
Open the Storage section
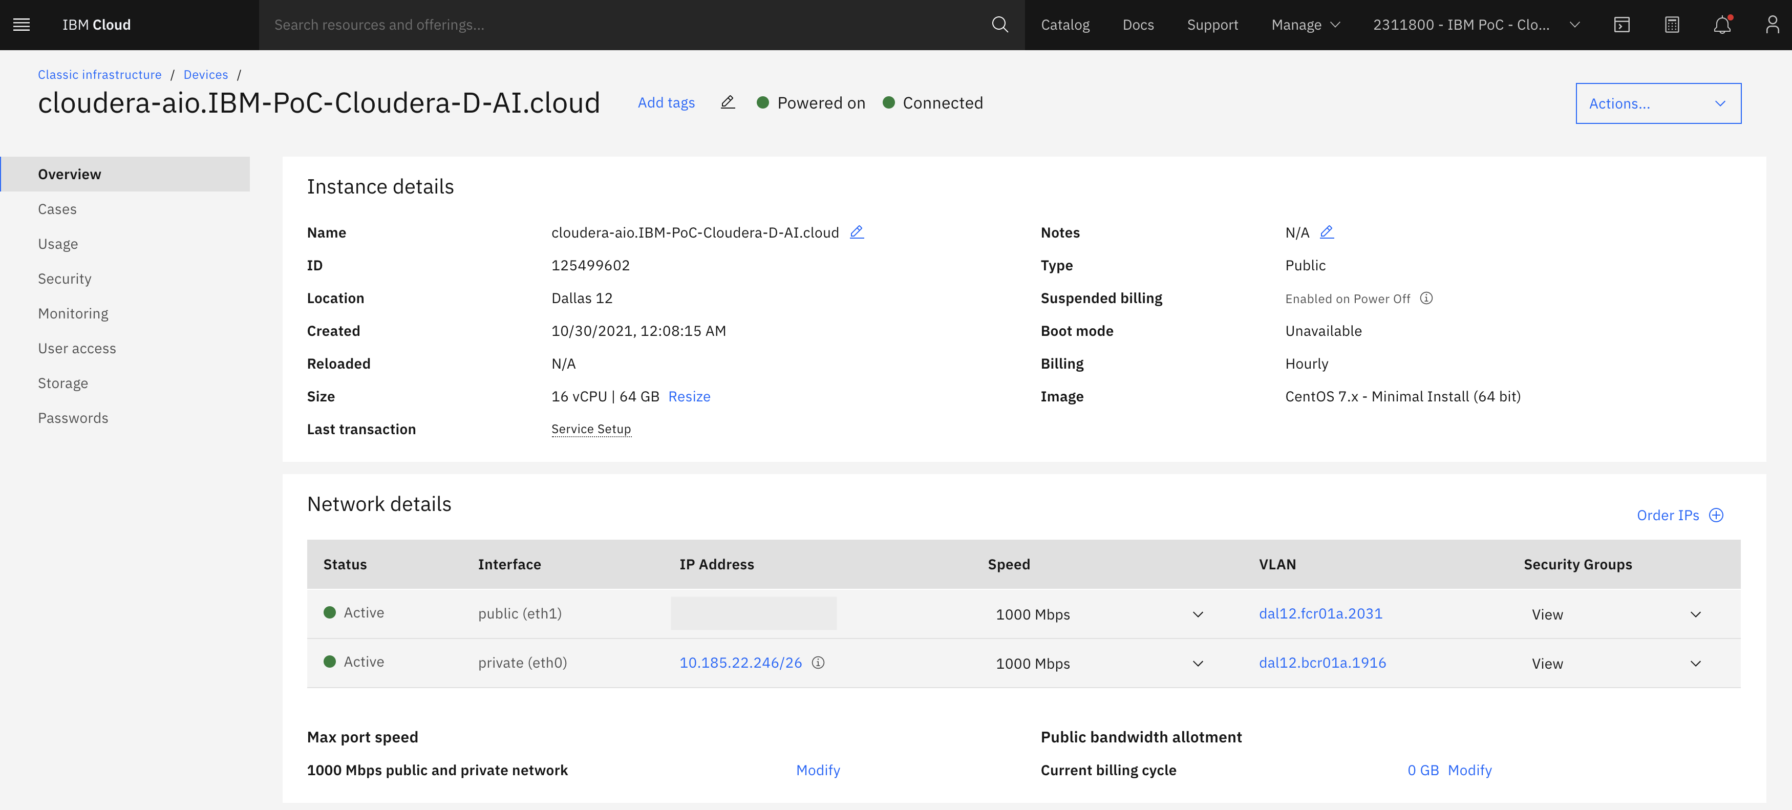click(62, 383)
